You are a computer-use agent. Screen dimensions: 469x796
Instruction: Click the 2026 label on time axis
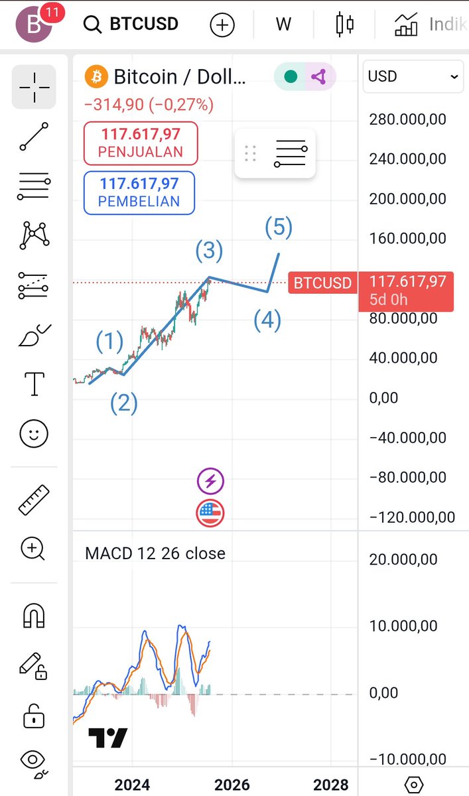[x=232, y=785]
